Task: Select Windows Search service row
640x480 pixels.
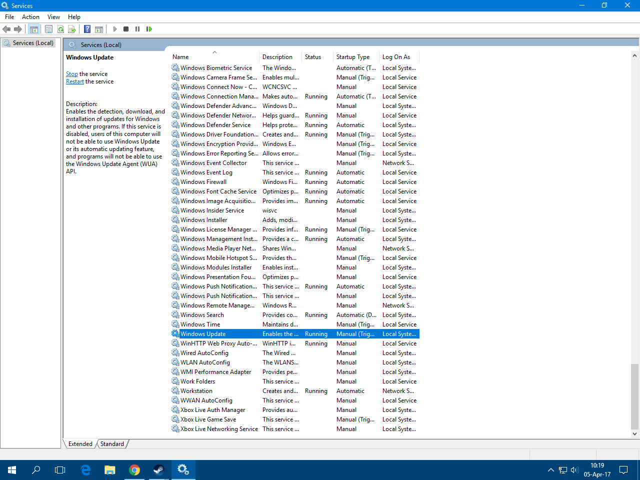Action: pyautogui.click(x=295, y=315)
